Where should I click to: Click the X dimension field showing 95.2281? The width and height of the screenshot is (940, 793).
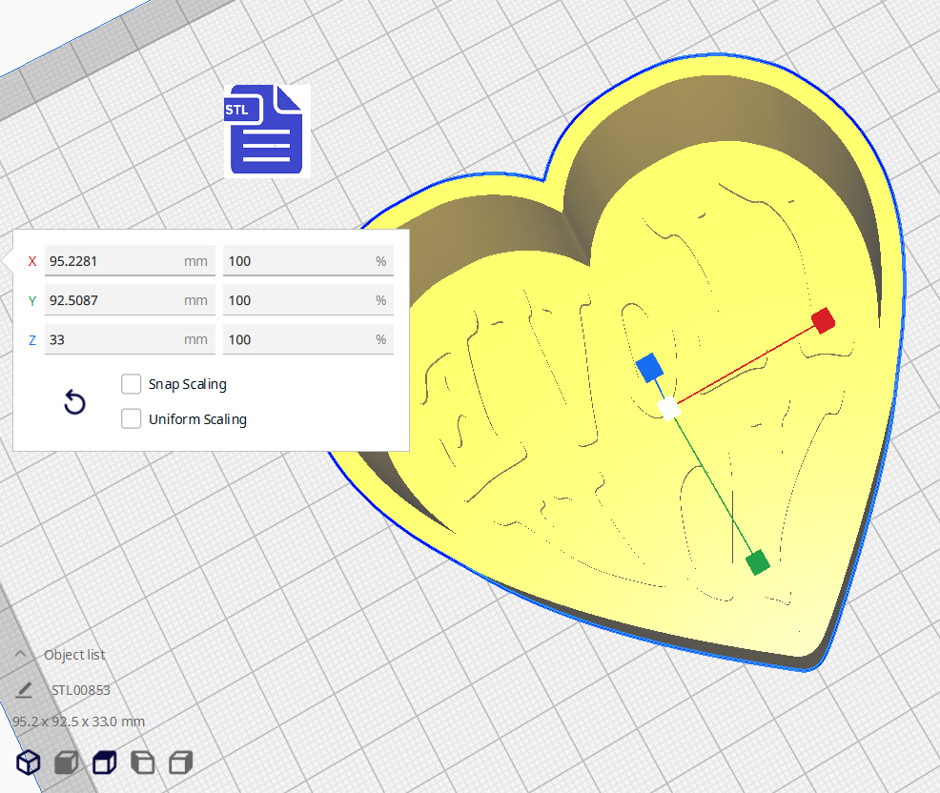click(112, 261)
